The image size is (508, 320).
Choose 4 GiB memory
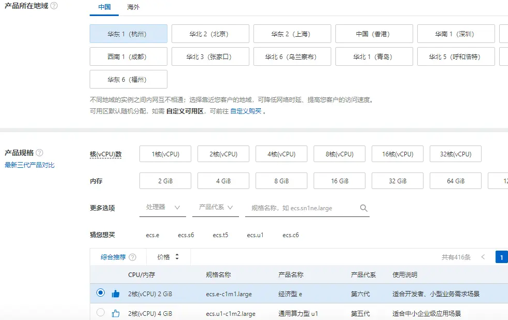pos(223,181)
